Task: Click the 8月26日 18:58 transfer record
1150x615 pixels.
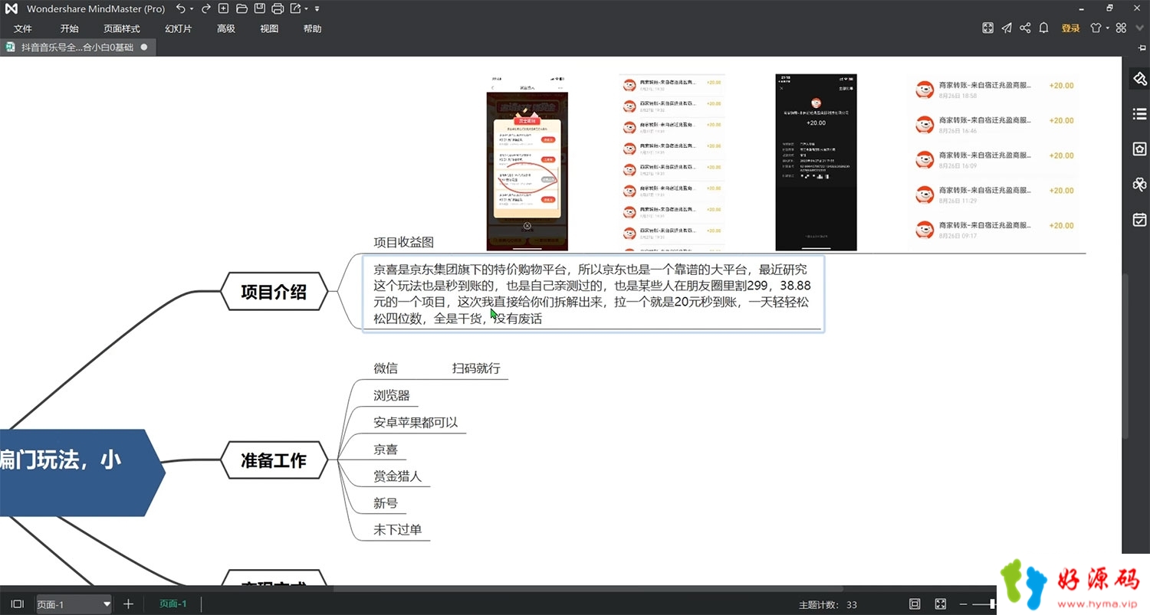Action: point(995,90)
